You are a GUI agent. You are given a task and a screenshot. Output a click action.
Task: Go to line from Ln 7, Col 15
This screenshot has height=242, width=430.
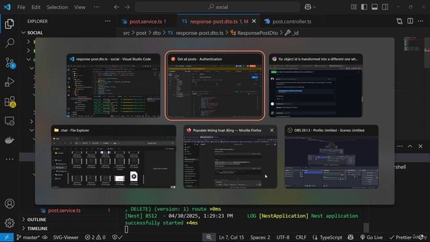coord(231,237)
